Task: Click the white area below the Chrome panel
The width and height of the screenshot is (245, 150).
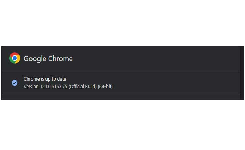Action: pyautogui.click(x=122, y=126)
